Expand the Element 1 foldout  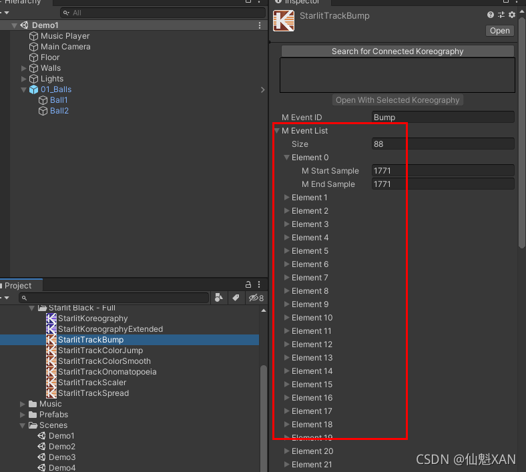point(286,197)
